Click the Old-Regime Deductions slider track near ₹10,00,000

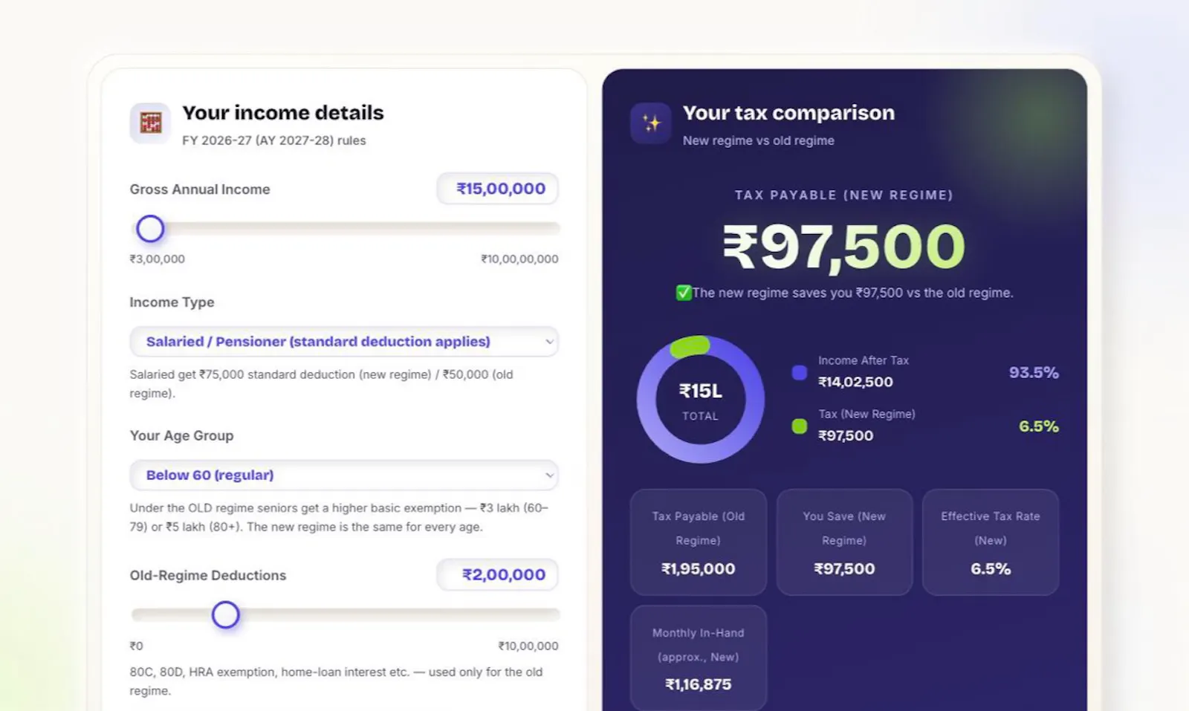click(x=546, y=614)
